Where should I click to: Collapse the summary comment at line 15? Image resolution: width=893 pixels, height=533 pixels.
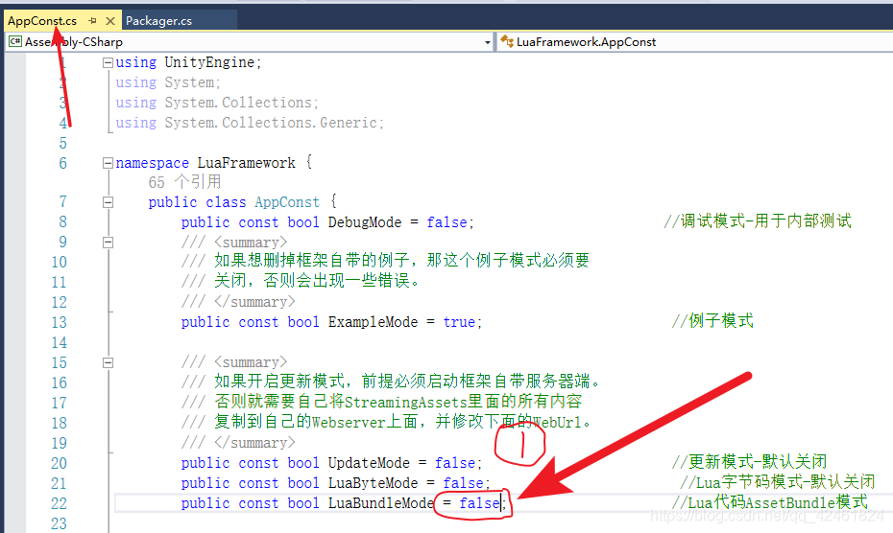108,363
